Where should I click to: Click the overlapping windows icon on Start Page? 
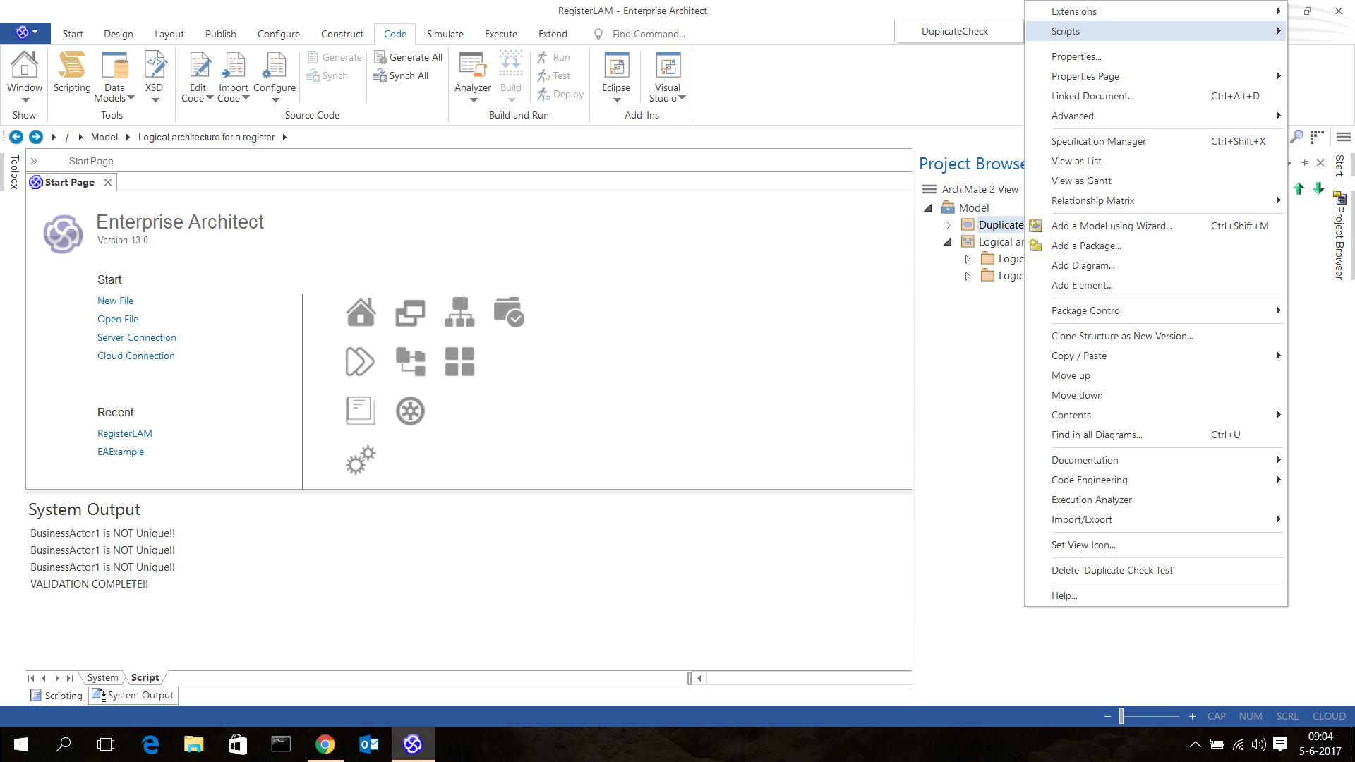click(x=410, y=313)
